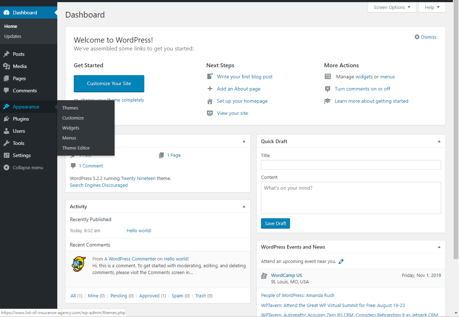The height and width of the screenshot is (317, 459).
Task: Click the Appearance paintbrush icon
Action: pos(6,107)
